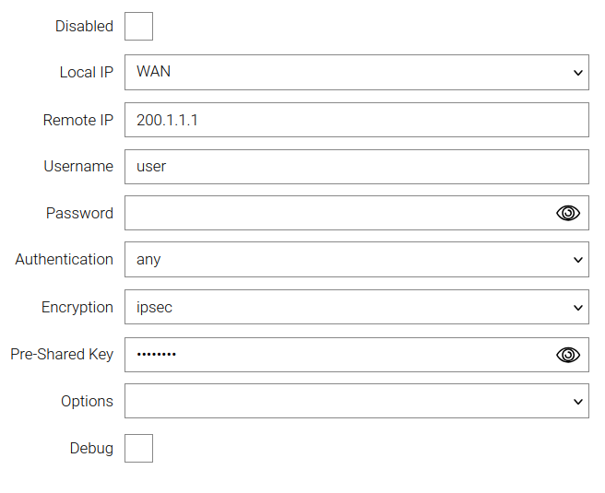The image size is (605, 493).
Task: Expand the Authentication dropdown set to any
Action: coord(356,260)
